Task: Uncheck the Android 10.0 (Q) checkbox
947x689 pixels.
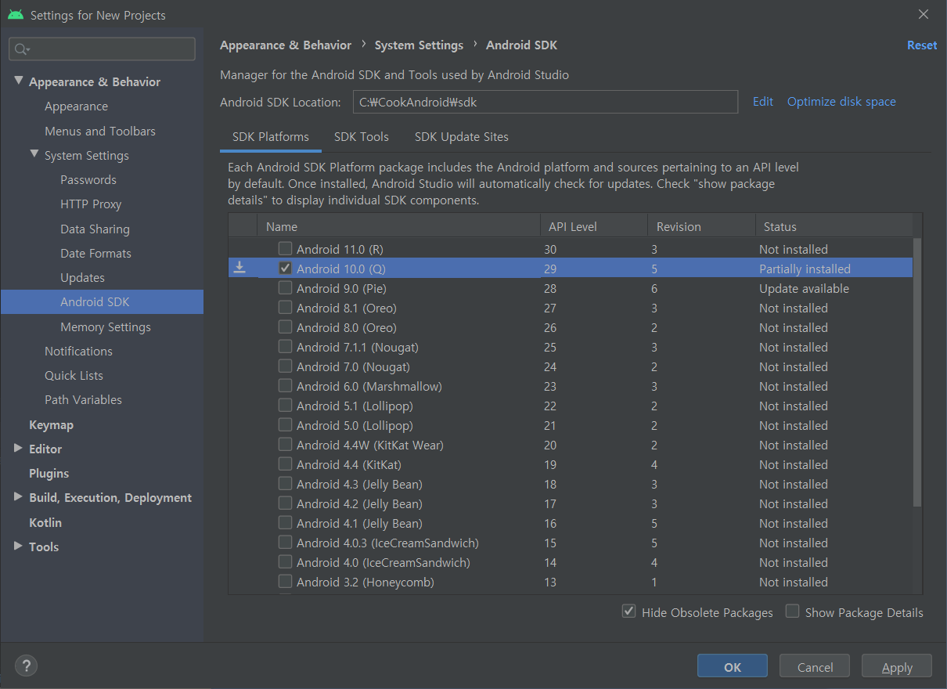Action: (285, 269)
